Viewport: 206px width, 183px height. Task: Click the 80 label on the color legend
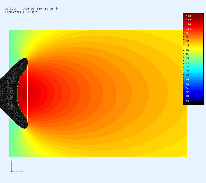(x=188, y=58)
